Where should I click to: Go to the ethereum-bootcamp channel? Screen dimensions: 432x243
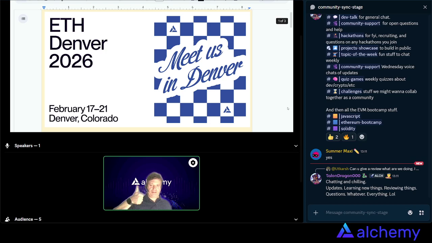361,123
